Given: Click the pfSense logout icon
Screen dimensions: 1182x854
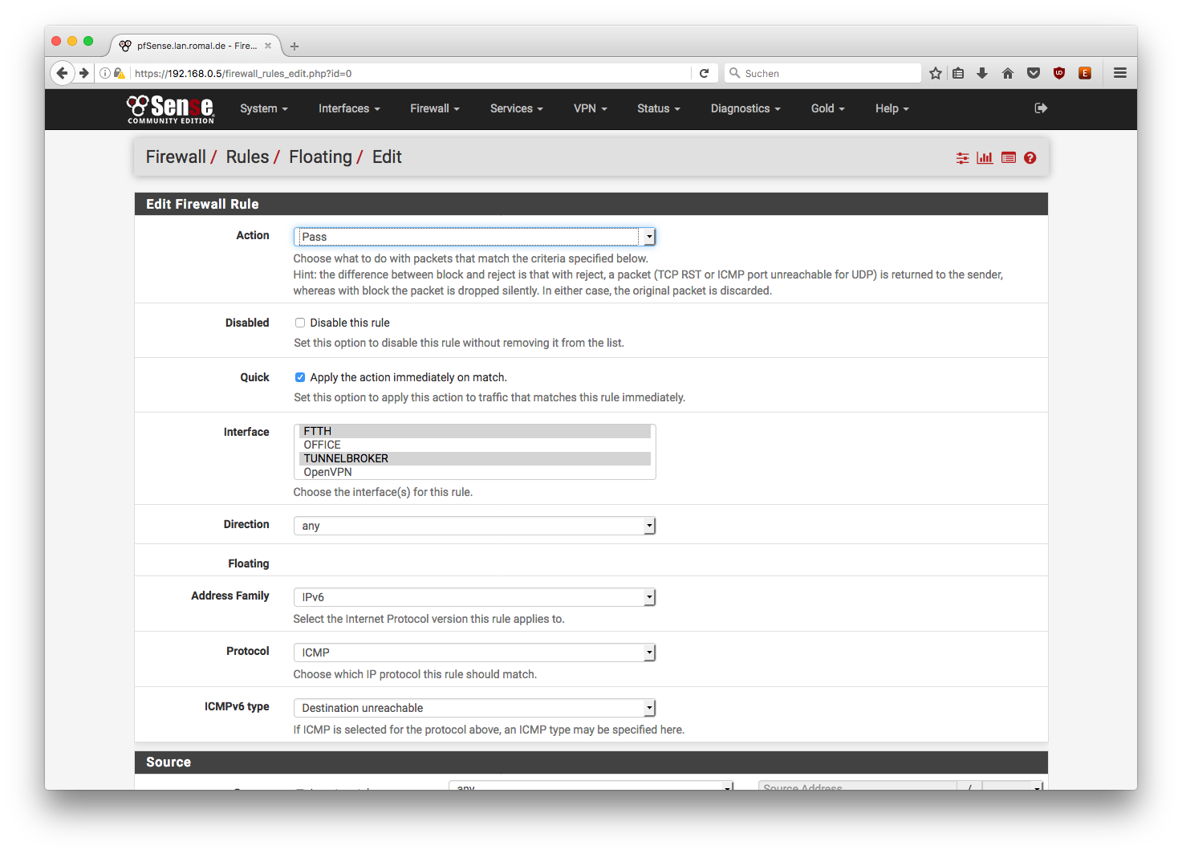Looking at the screenshot, I should pyautogui.click(x=1041, y=108).
